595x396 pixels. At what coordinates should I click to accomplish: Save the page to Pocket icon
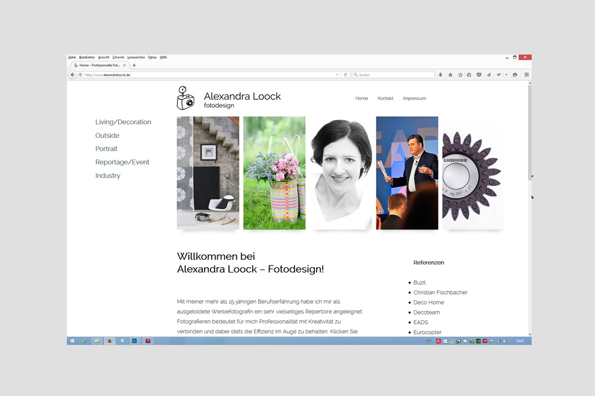coord(479,75)
